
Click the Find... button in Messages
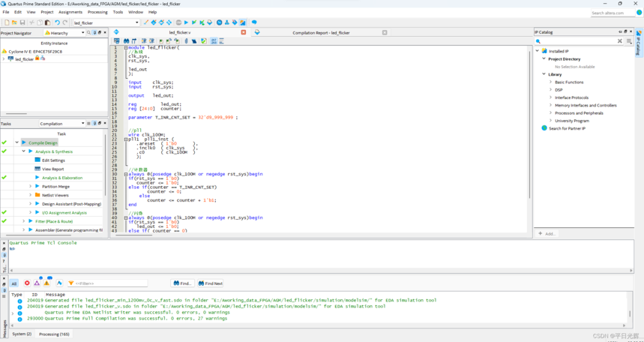182,283
